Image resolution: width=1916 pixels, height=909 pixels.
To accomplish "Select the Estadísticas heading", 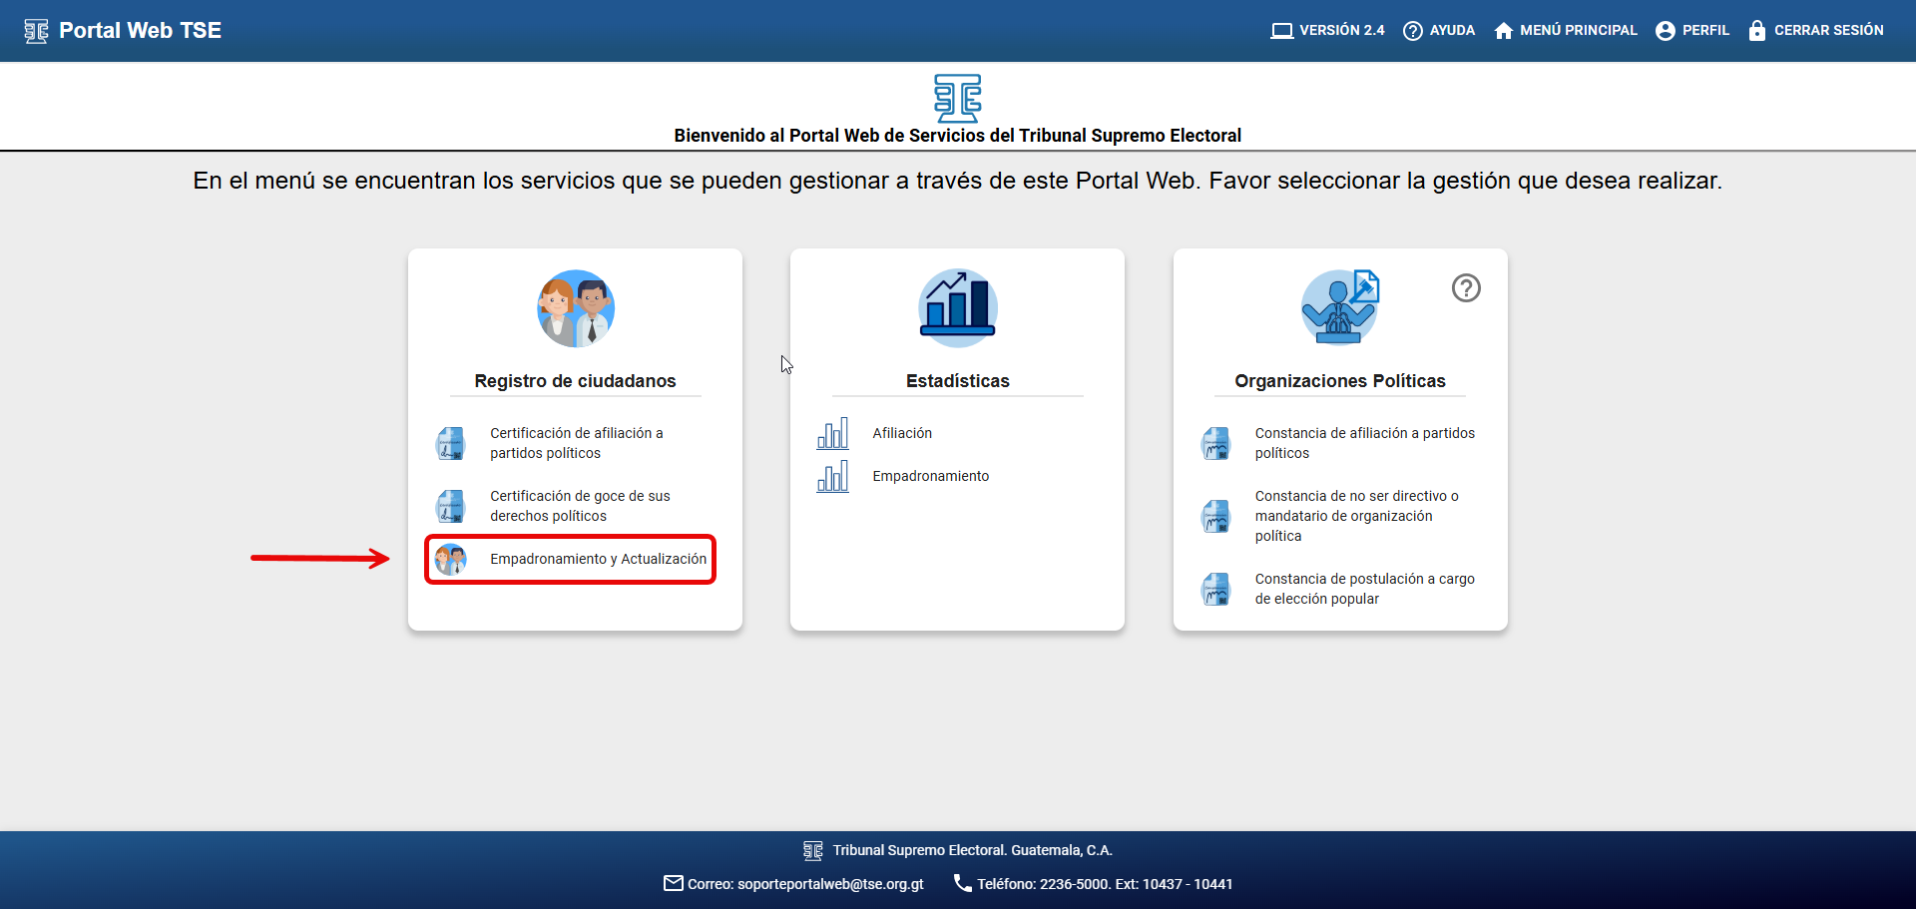I will tap(958, 381).
